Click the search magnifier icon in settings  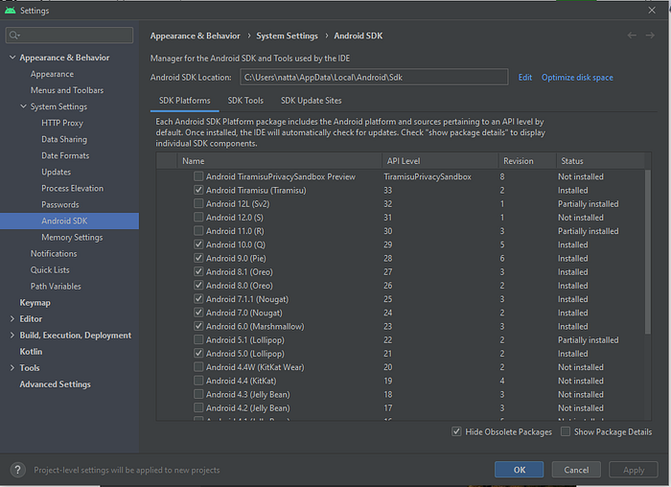pyautogui.click(x=14, y=35)
